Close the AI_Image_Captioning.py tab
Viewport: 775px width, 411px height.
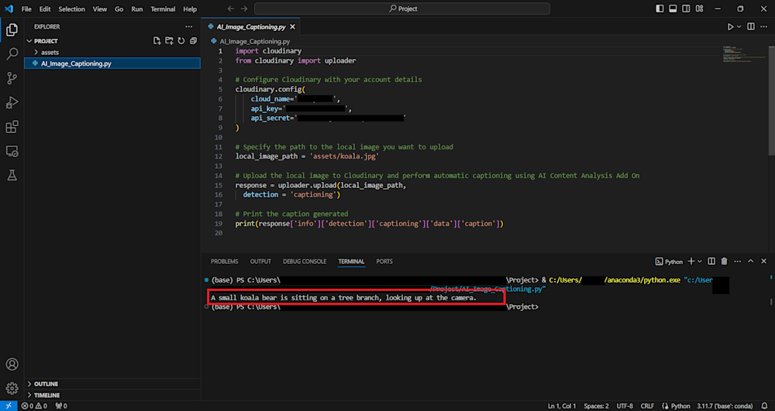coord(293,26)
